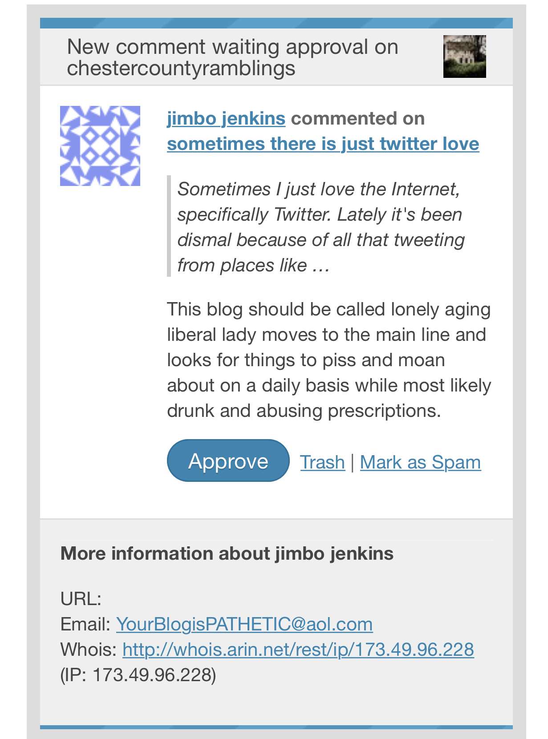
Task: Open the jimbo jenkins commenter link
Action: [x=226, y=118]
